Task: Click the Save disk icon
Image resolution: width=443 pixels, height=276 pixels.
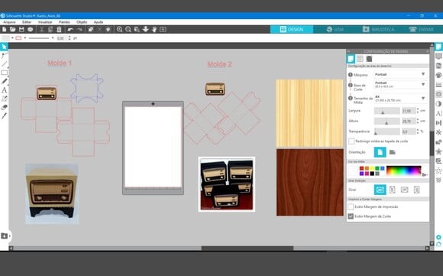Action: [21, 29]
